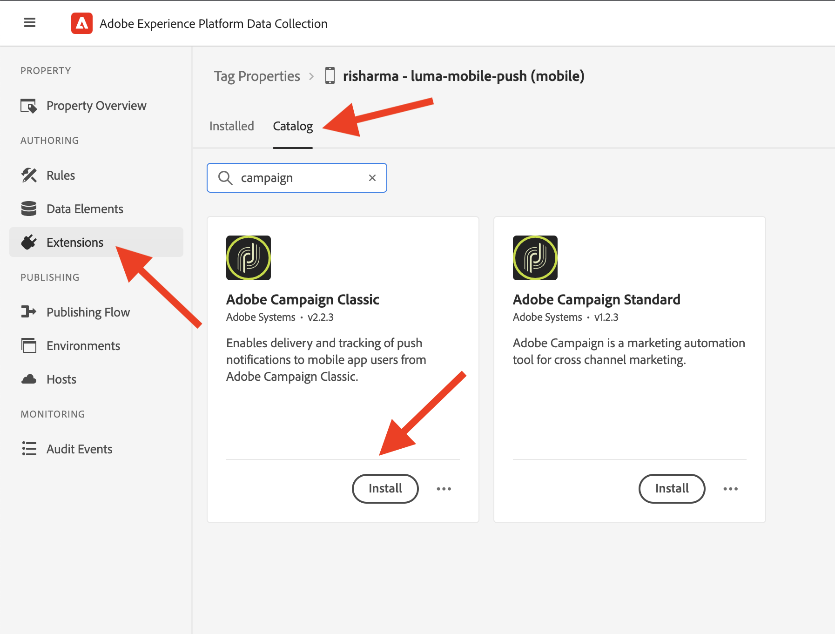
Task: Open more options for Adobe Campaign Standard
Action: (731, 489)
